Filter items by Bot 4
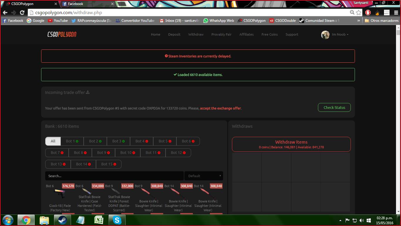 pos(142,141)
